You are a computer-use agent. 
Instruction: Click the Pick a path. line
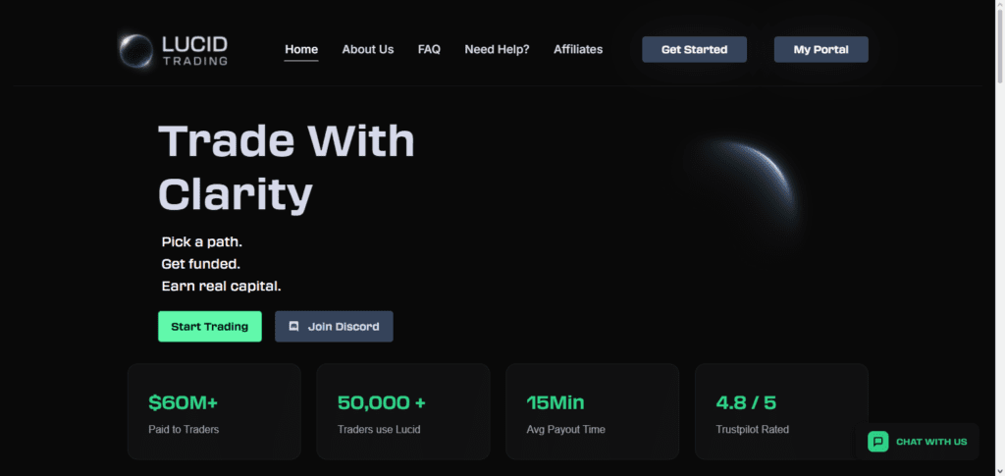[x=202, y=242]
